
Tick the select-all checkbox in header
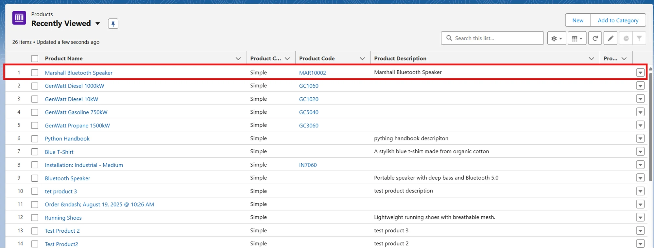[x=35, y=58]
